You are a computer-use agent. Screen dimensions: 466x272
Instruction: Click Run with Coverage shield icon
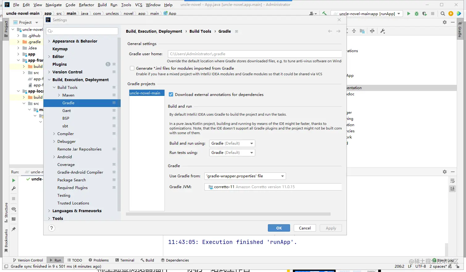coord(425,14)
